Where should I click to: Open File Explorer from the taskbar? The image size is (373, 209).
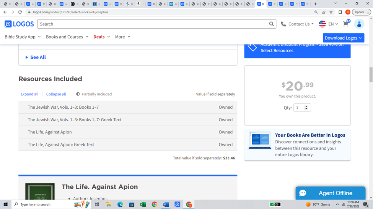click(109, 204)
